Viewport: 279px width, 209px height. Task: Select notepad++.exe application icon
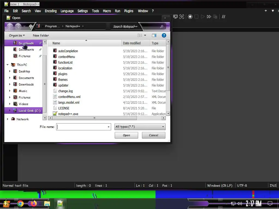[x=55, y=113]
